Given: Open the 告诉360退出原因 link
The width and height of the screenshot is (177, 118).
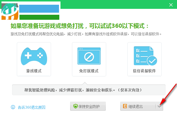Looking at the screenshot, I should (x=32, y=107).
